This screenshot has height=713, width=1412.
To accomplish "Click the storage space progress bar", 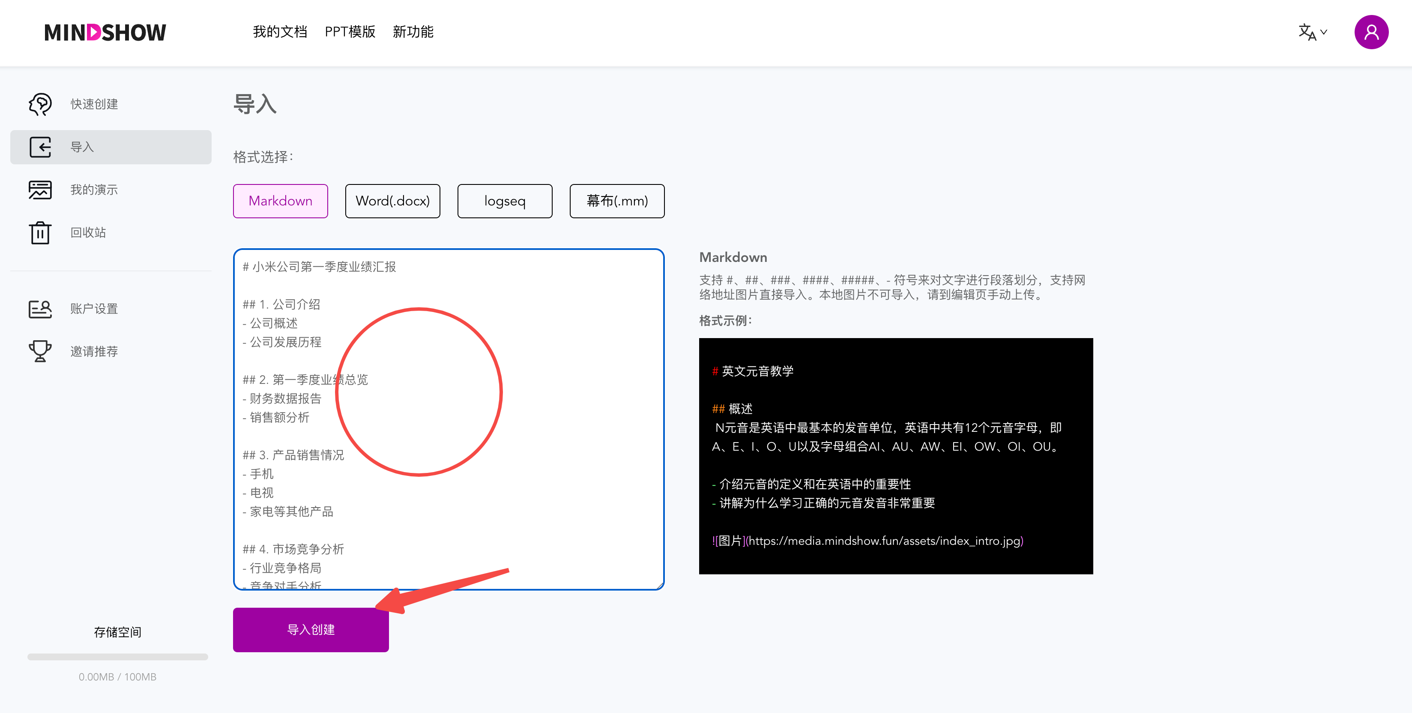I will (x=118, y=657).
